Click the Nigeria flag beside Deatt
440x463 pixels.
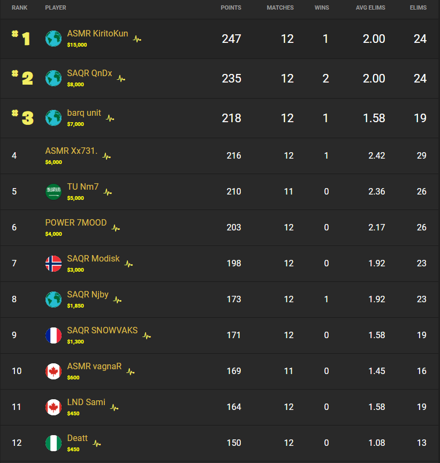[x=53, y=443]
